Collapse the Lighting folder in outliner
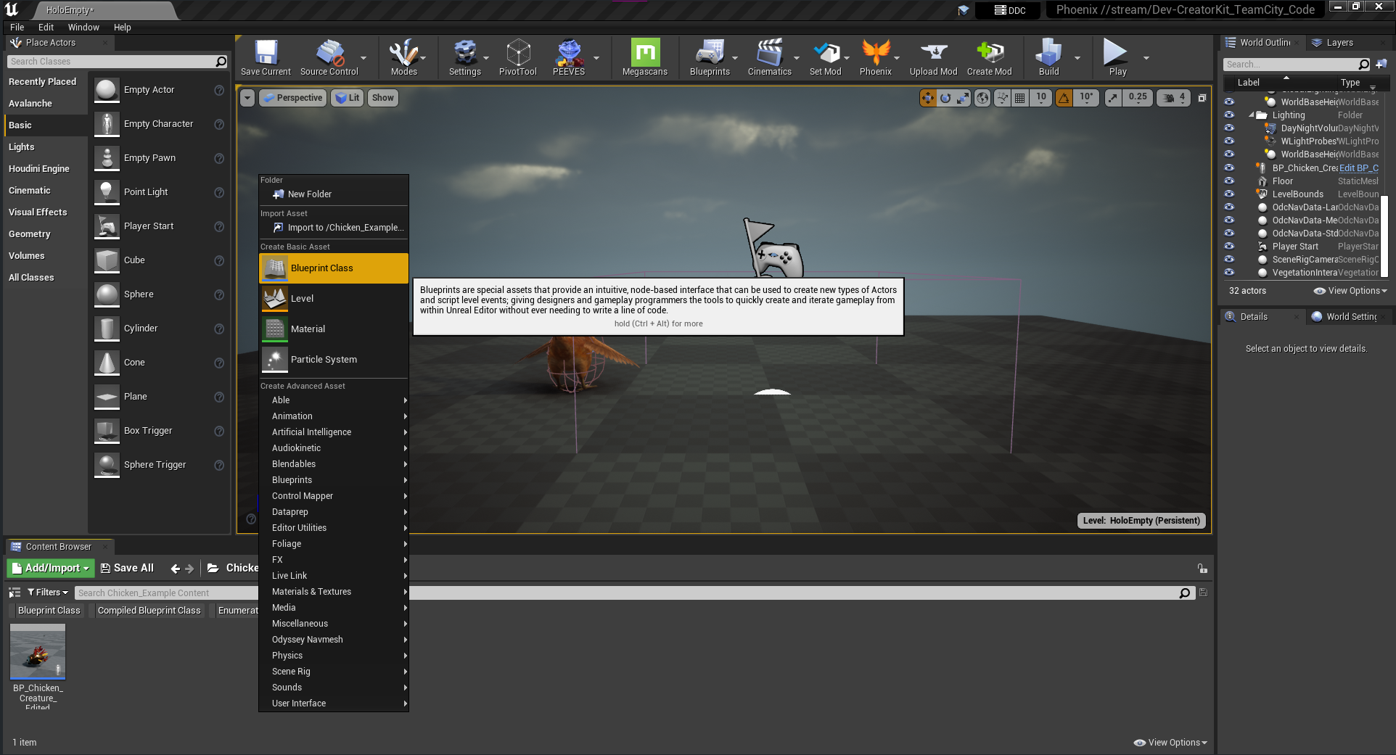The height and width of the screenshot is (755, 1396). [1252, 115]
